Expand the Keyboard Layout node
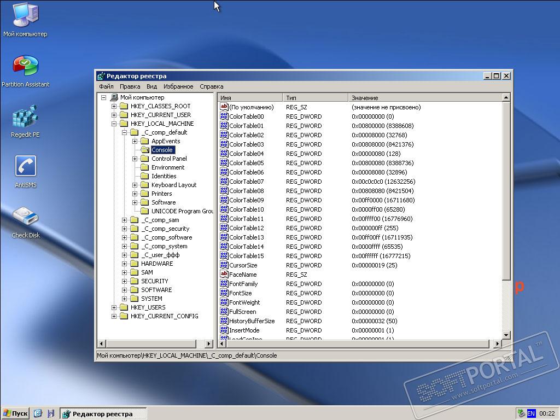Screen dimensions: 560x420 (x=135, y=185)
